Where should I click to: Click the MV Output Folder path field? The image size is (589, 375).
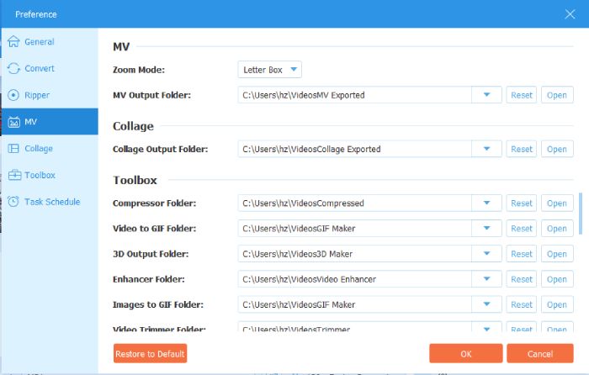pyautogui.click(x=354, y=95)
